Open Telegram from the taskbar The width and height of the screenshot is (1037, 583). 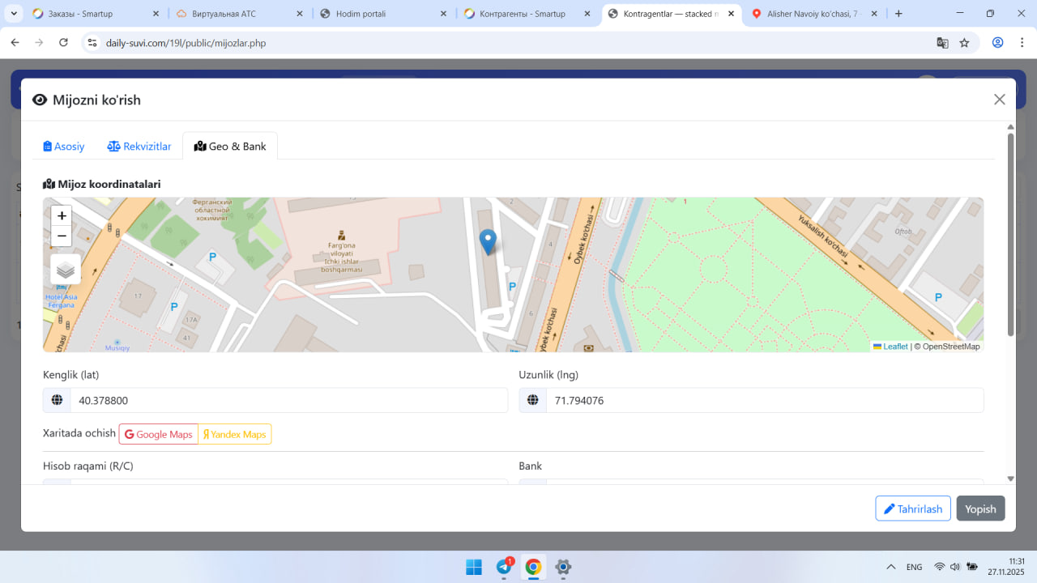[504, 567]
